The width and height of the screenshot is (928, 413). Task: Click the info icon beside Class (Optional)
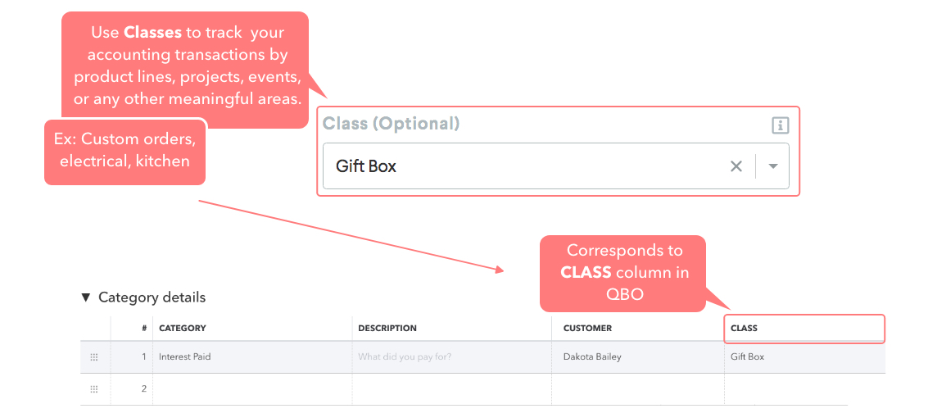pyautogui.click(x=780, y=125)
